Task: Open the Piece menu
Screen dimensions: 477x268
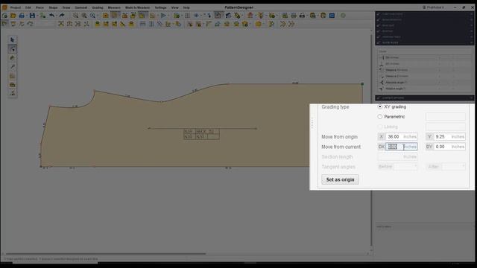Action: (x=40, y=7)
